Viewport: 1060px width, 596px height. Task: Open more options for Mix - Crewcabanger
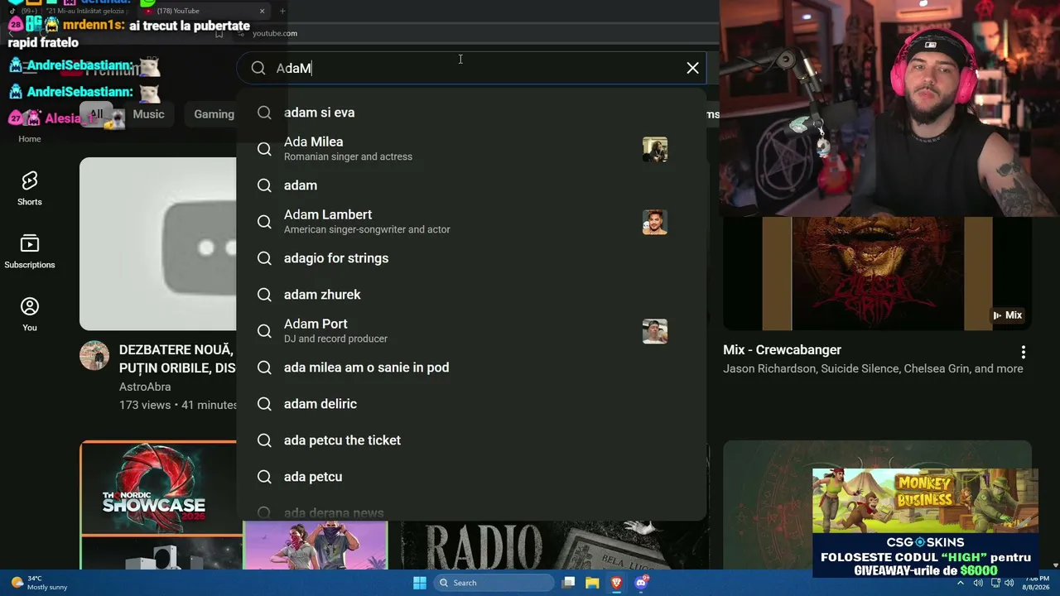(1024, 352)
